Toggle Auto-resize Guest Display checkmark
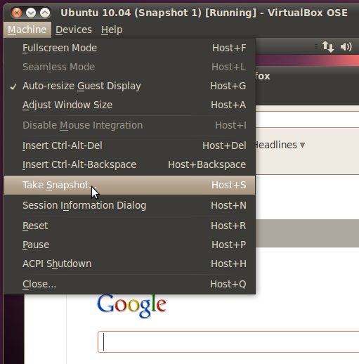The width and height of the screenshot is (359, 364). 129,86
